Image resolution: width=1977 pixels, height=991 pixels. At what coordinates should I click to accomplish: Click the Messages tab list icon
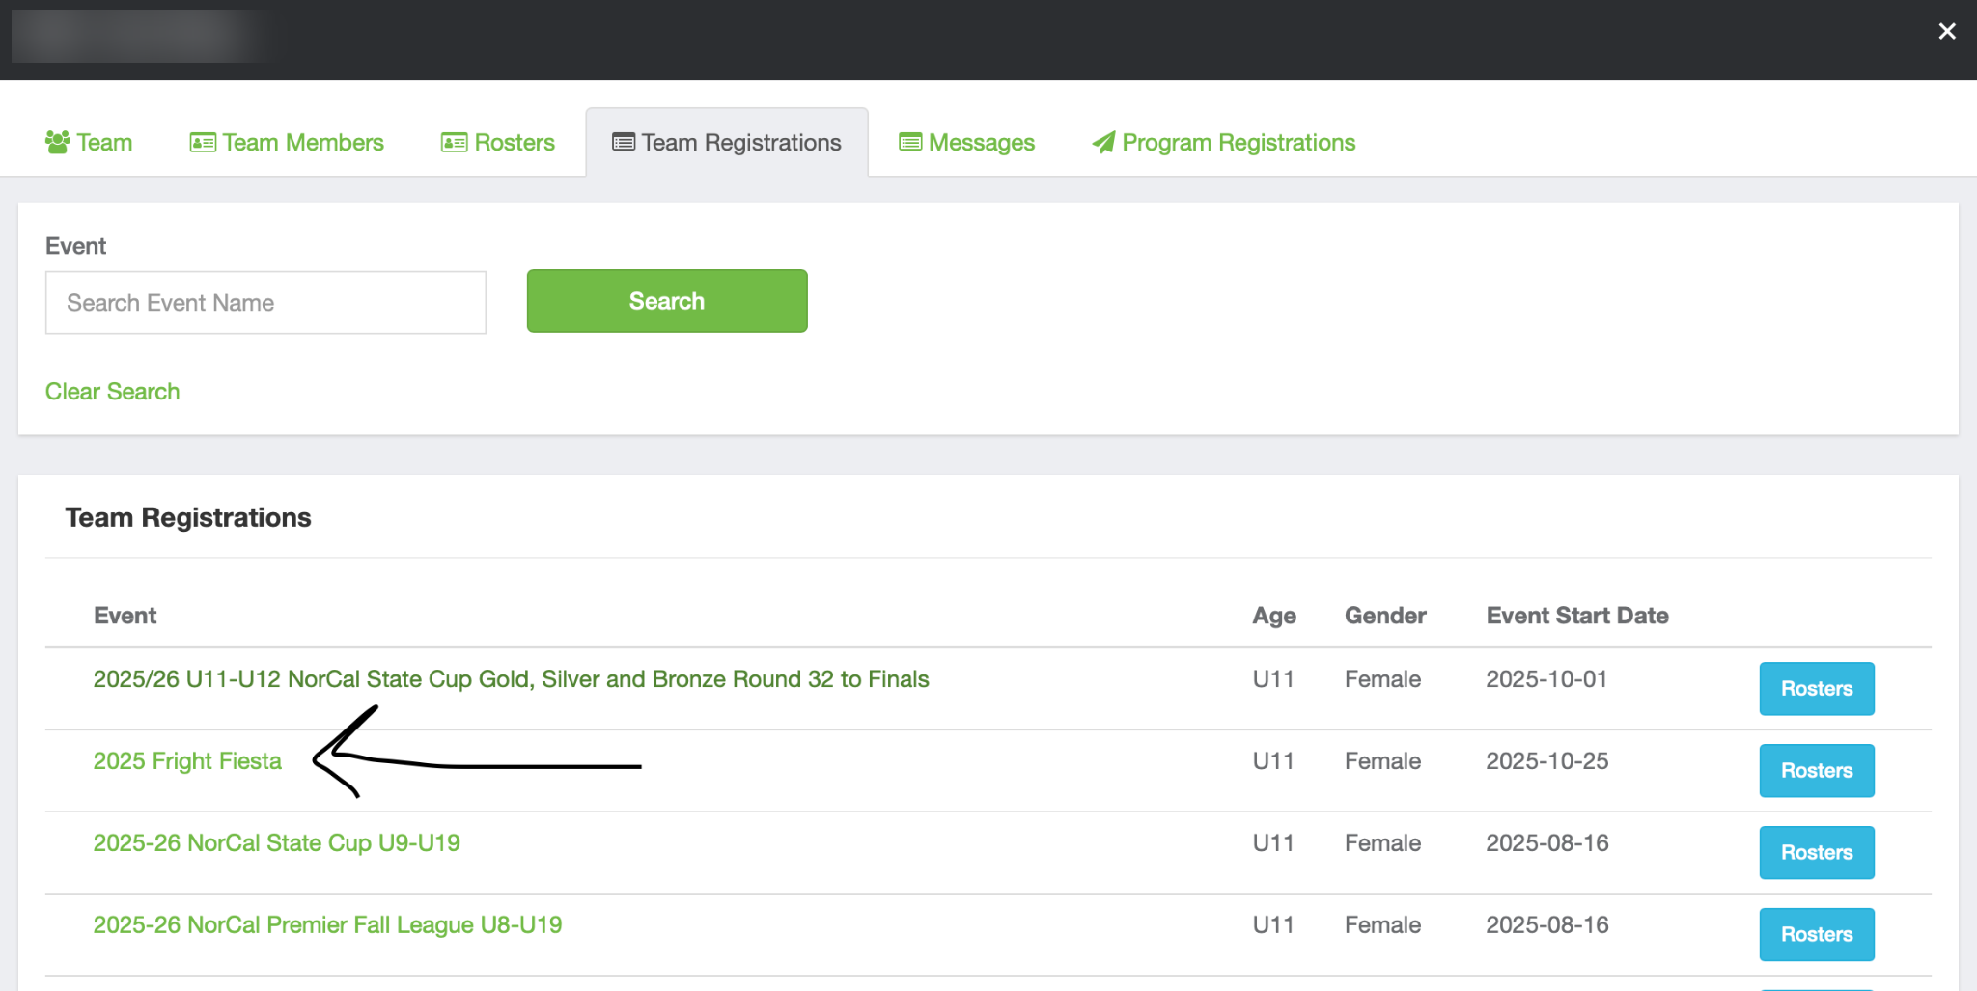pyautogui.click(x=910, y=143)
